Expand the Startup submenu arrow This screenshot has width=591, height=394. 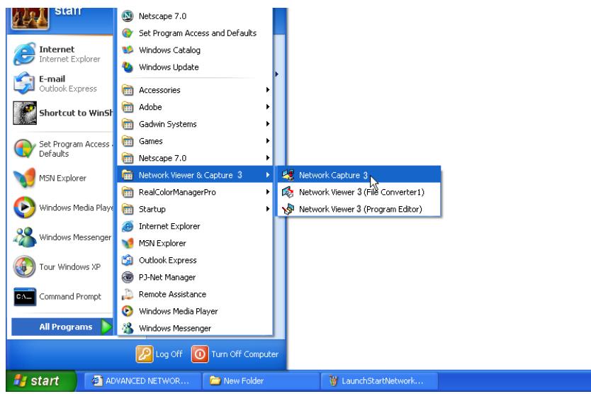[x=268, y=209]
